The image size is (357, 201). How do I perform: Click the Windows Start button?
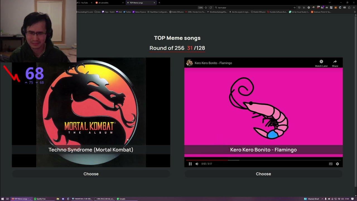2,199
